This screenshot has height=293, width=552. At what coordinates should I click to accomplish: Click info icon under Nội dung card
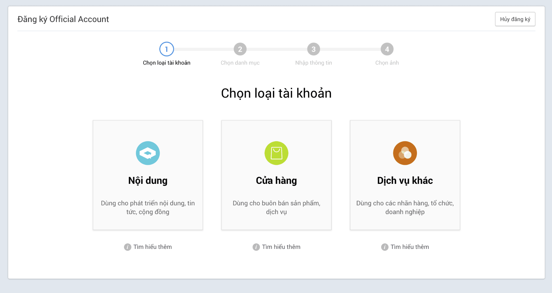point(128,247)
